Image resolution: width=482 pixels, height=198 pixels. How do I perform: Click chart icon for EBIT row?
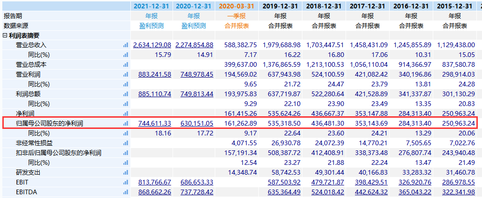[125, 183]
